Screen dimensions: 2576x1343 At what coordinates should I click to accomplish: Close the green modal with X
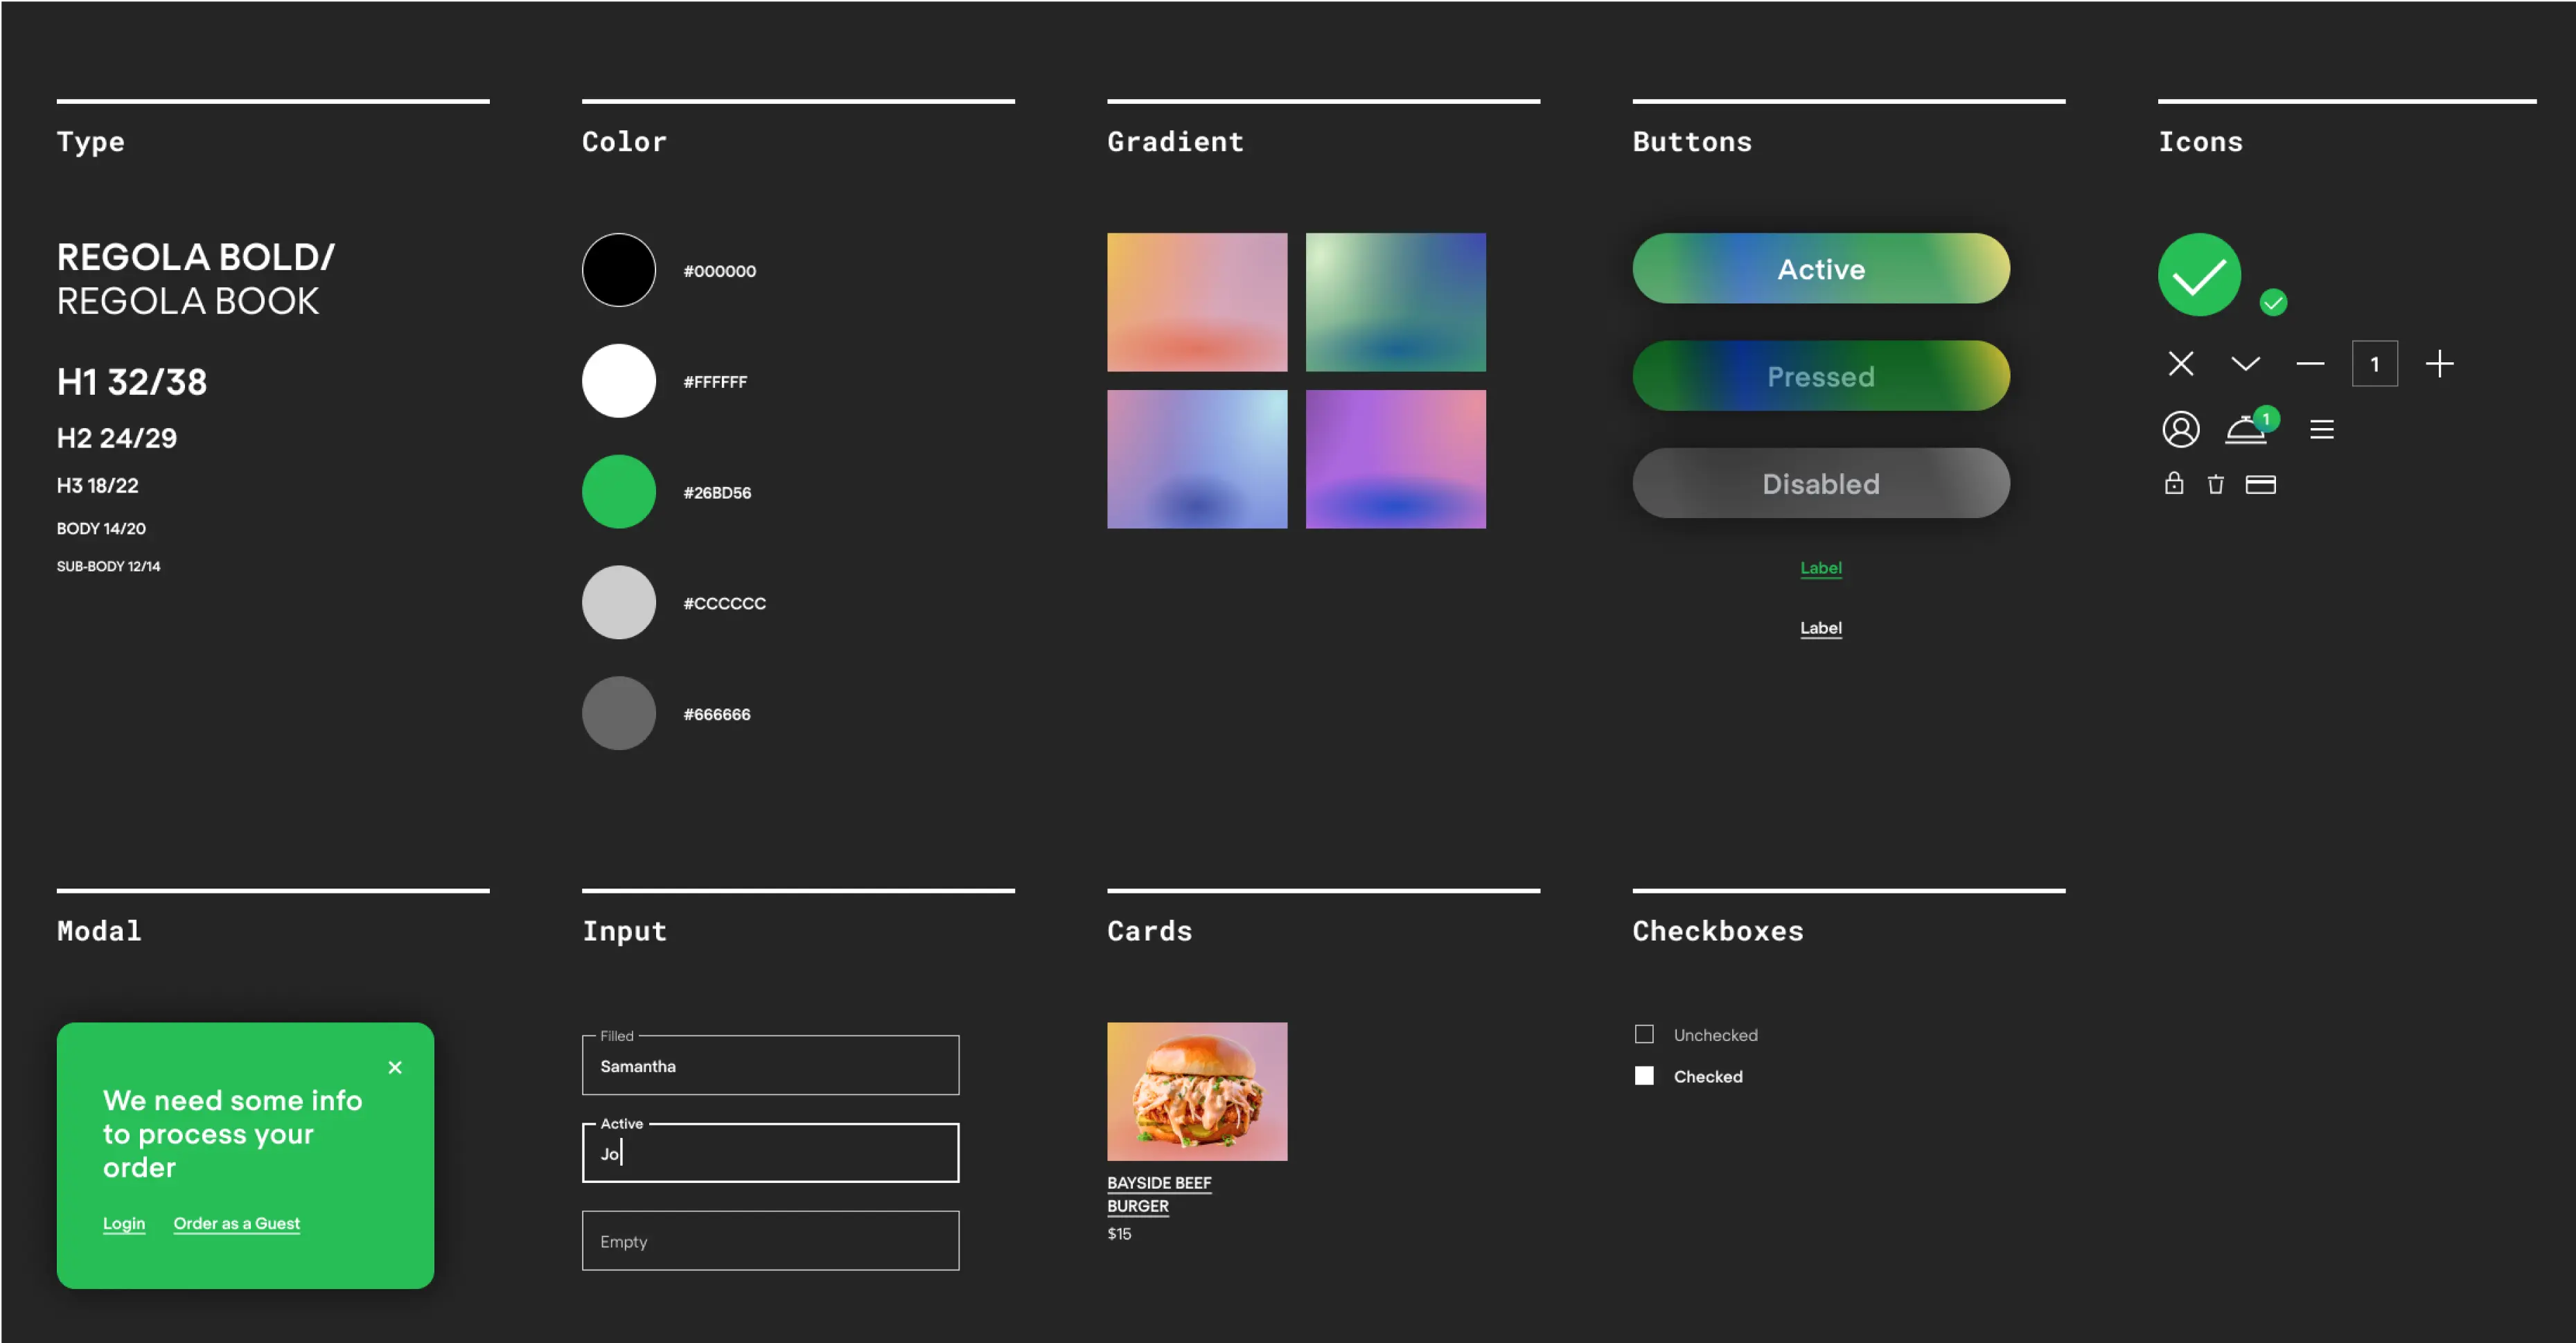395,1068
